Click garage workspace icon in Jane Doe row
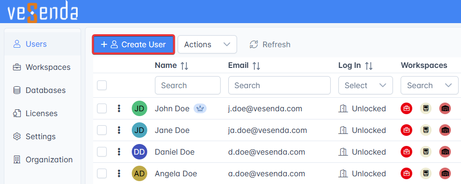This screenshot has height=184, width=461. (x=445, y=130)
